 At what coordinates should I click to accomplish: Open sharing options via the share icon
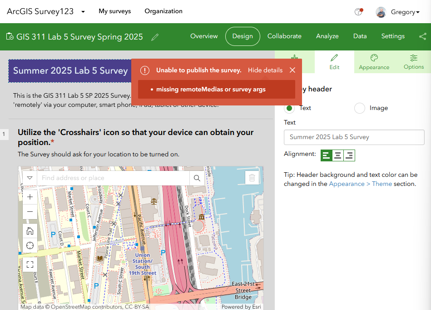coord(422,36)
